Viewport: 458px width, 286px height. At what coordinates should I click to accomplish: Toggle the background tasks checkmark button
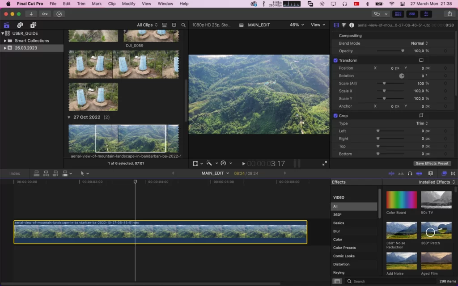(59, 14)
